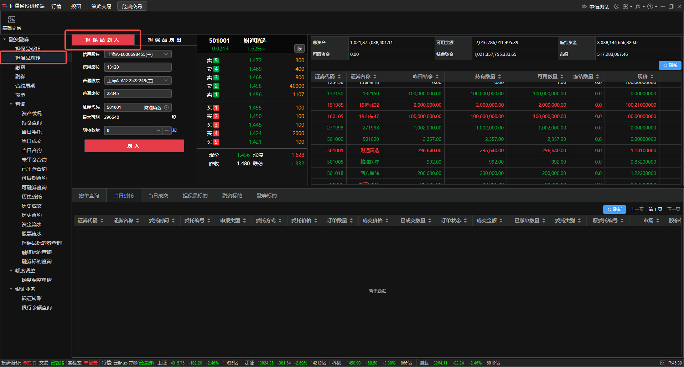684x367 pixels.
Task: Open the 策略交易 menu
Action: coord(101,6)
